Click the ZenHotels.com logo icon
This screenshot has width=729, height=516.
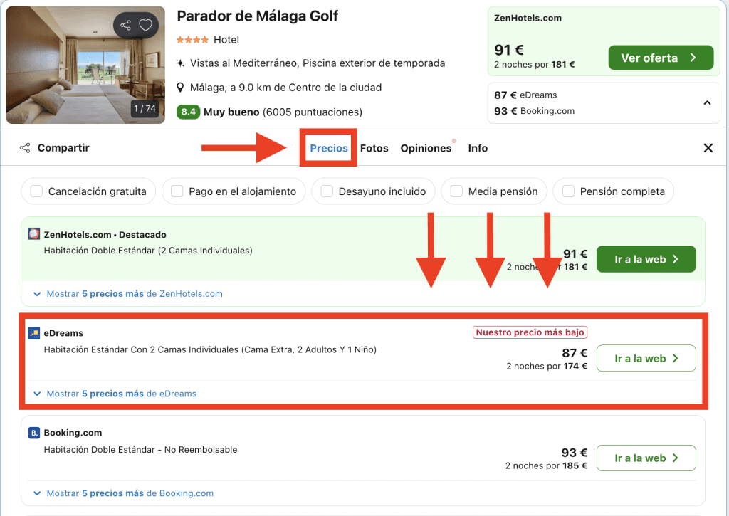(x=34, y=234)
